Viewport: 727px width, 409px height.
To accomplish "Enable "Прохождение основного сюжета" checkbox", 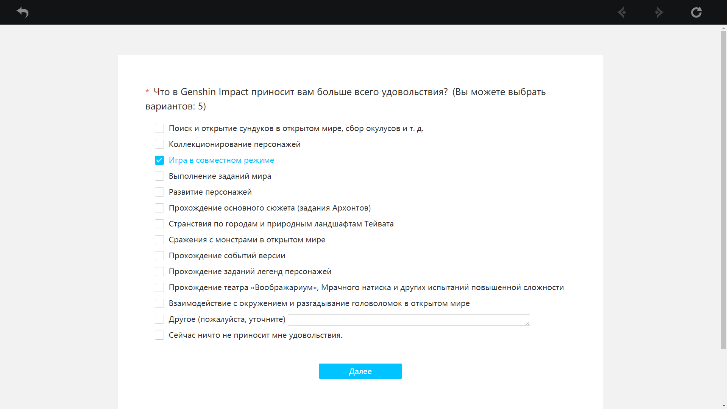I will (159, 208).
